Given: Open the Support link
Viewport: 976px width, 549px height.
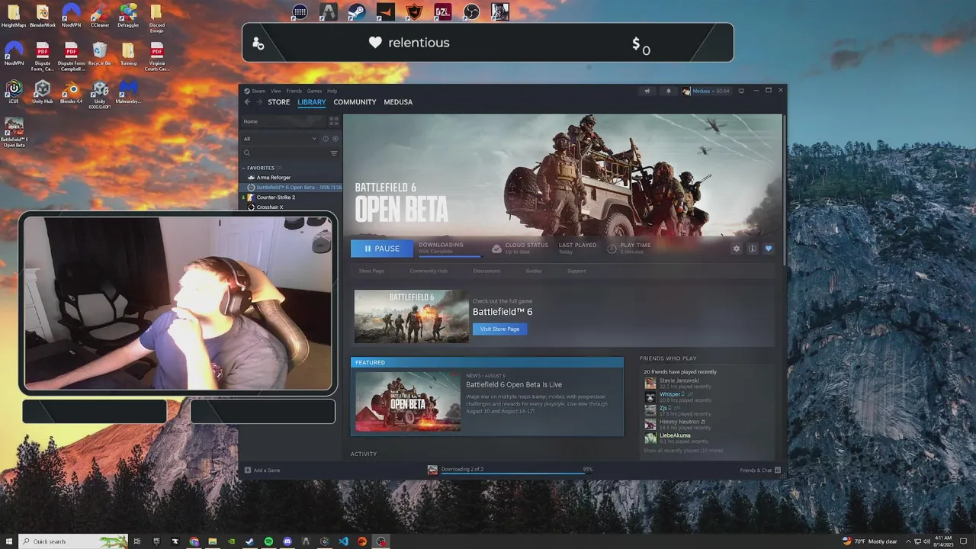Looking at the screenshot, I should pos(576,271).
